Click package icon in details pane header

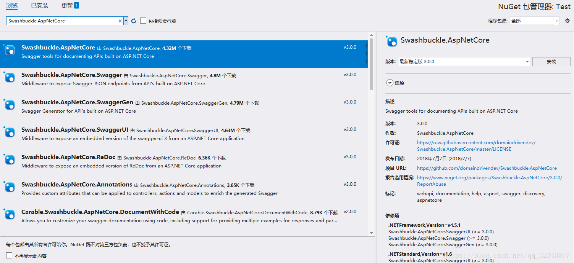392,41
